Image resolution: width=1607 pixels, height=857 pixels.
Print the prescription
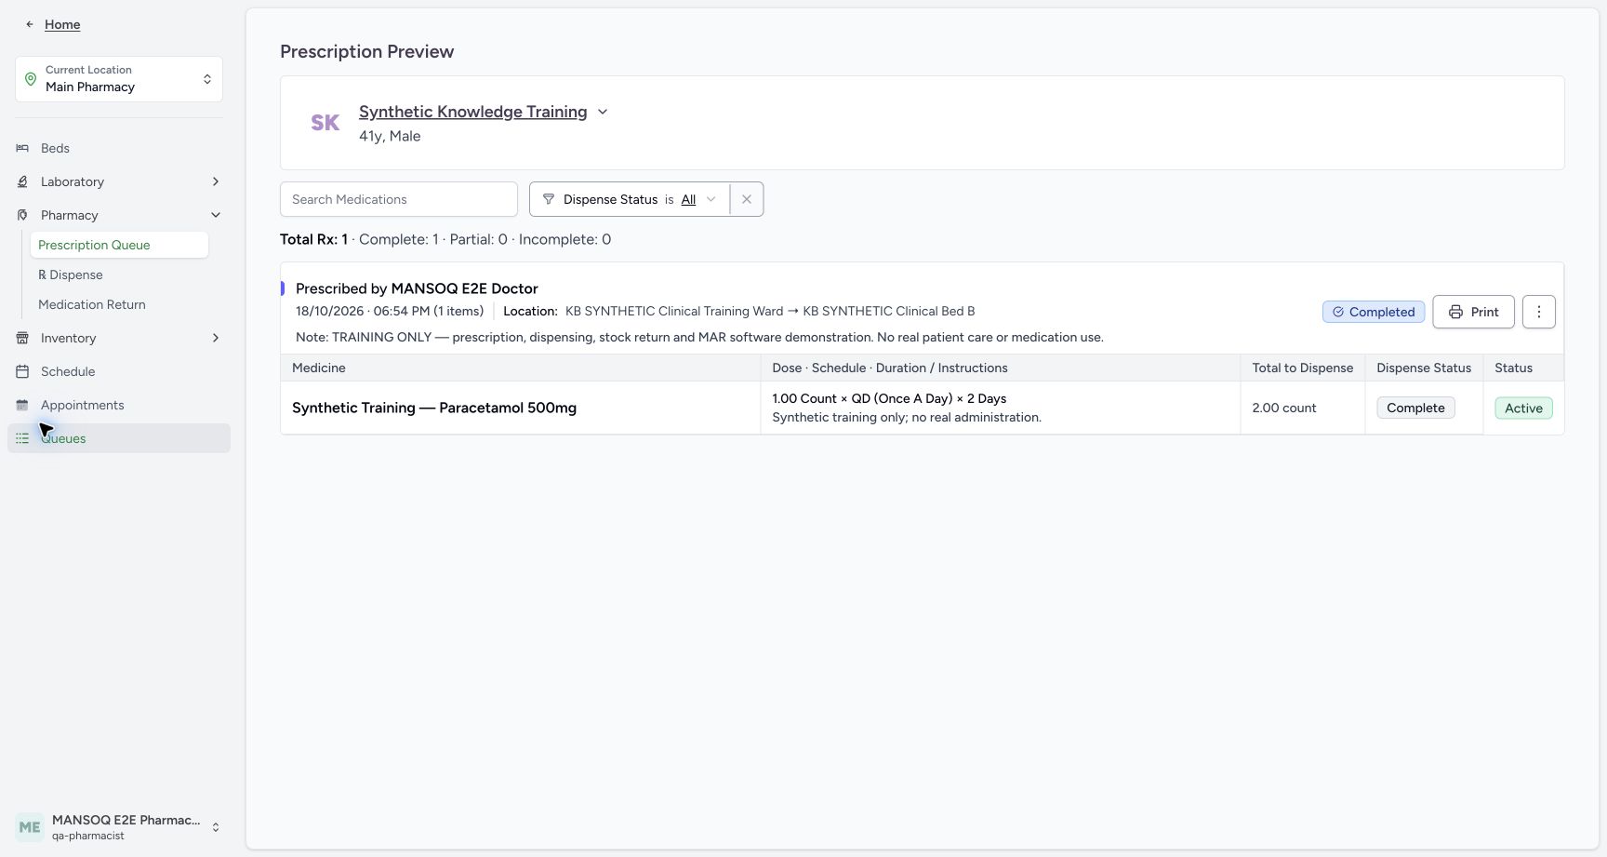pyautogui.click(x=1473, y=312)
